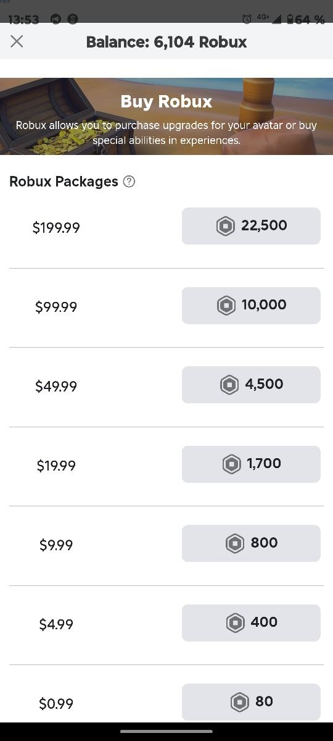Screen dimensions: 333x741
Task: Buy the 10,000 Robux package
Action: click(x=251, y=305)
